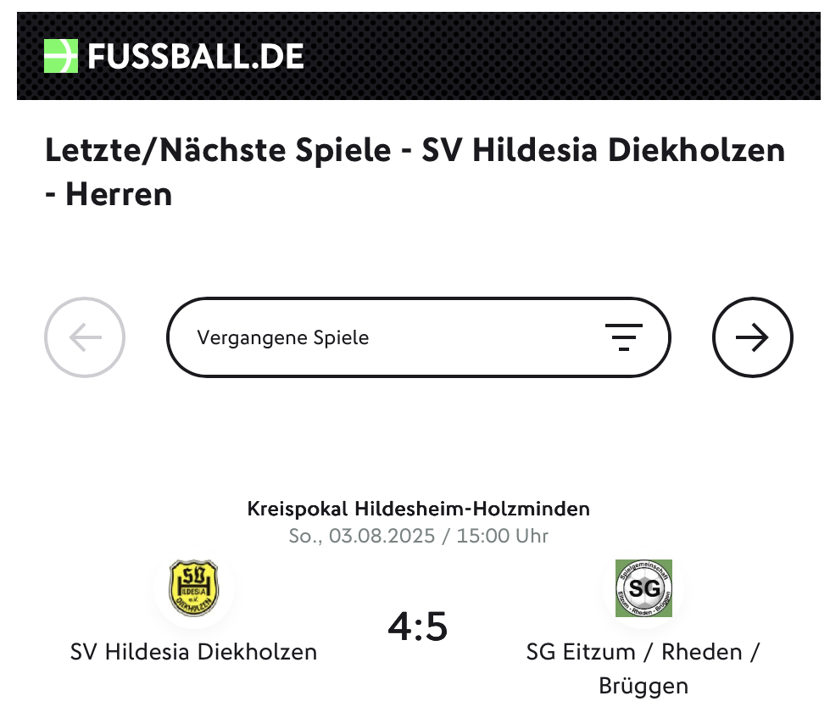The image size is (830, 707).
Task: Click SV Hildesia Diekholzen in the page title
Action: 604,150
